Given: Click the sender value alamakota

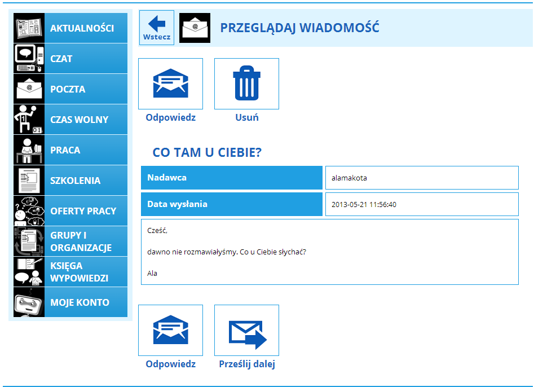Looking at the screenshot, I should click(x=349, y=178).
